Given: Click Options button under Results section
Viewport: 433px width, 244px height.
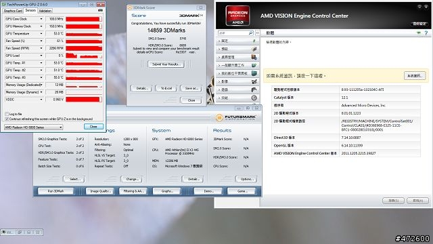Looking at the screenshot, I should [x=246, y=179].
